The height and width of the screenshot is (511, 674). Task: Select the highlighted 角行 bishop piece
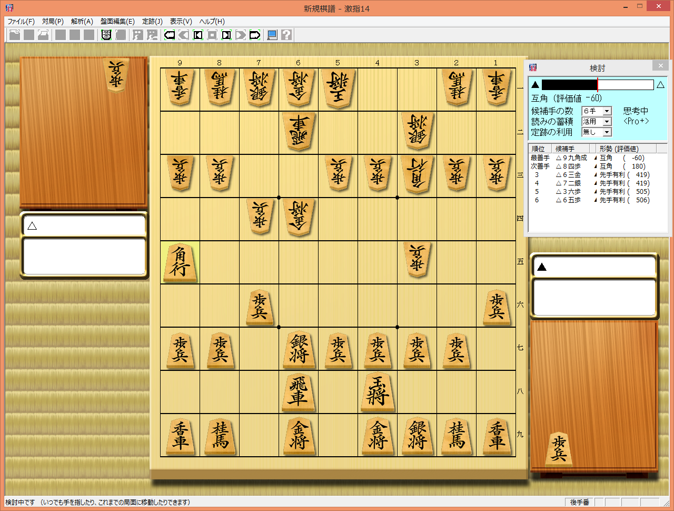tap(180, 262)
